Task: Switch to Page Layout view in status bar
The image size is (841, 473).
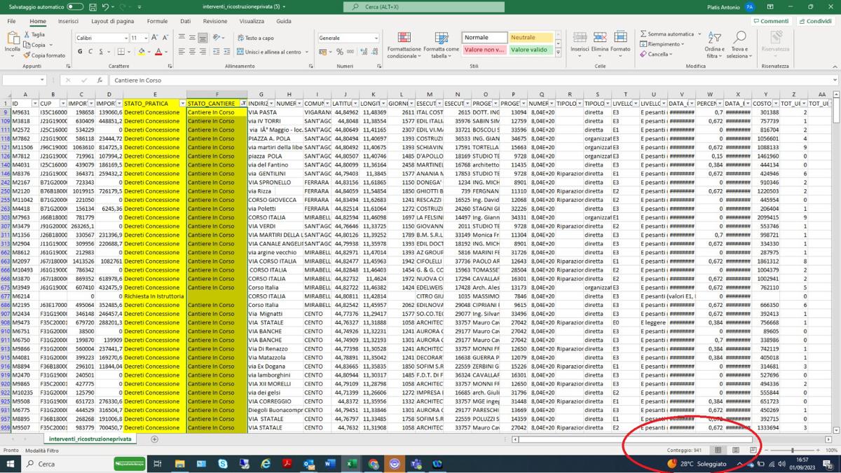Action: coord(735,450)
